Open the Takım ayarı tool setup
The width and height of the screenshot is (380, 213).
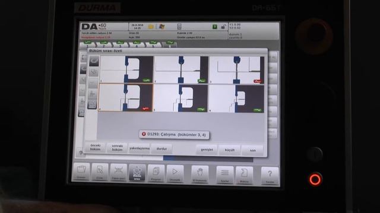pyautogui.click(x=118, y=172)
